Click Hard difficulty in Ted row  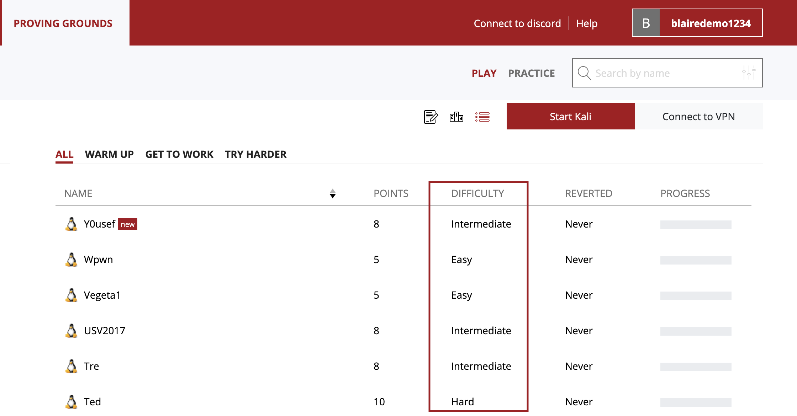coord(463,402)
